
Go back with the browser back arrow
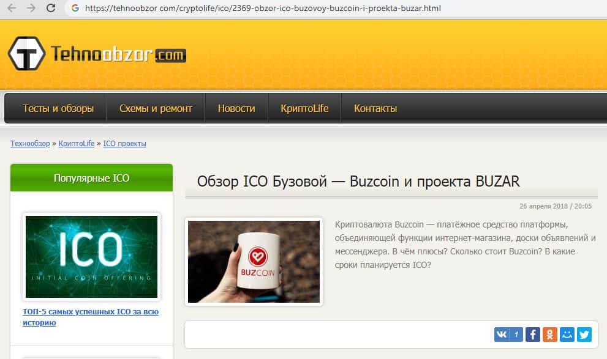click(x=12, y=8)
